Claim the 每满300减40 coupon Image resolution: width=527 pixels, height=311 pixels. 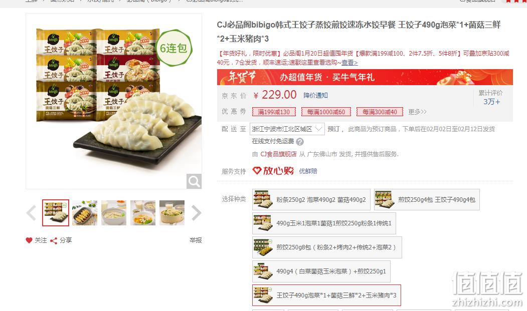380,112
